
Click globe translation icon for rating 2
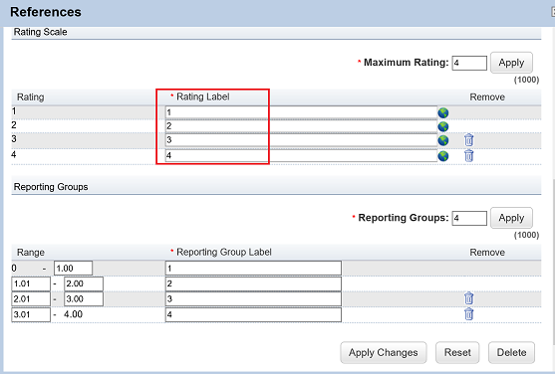443,126
